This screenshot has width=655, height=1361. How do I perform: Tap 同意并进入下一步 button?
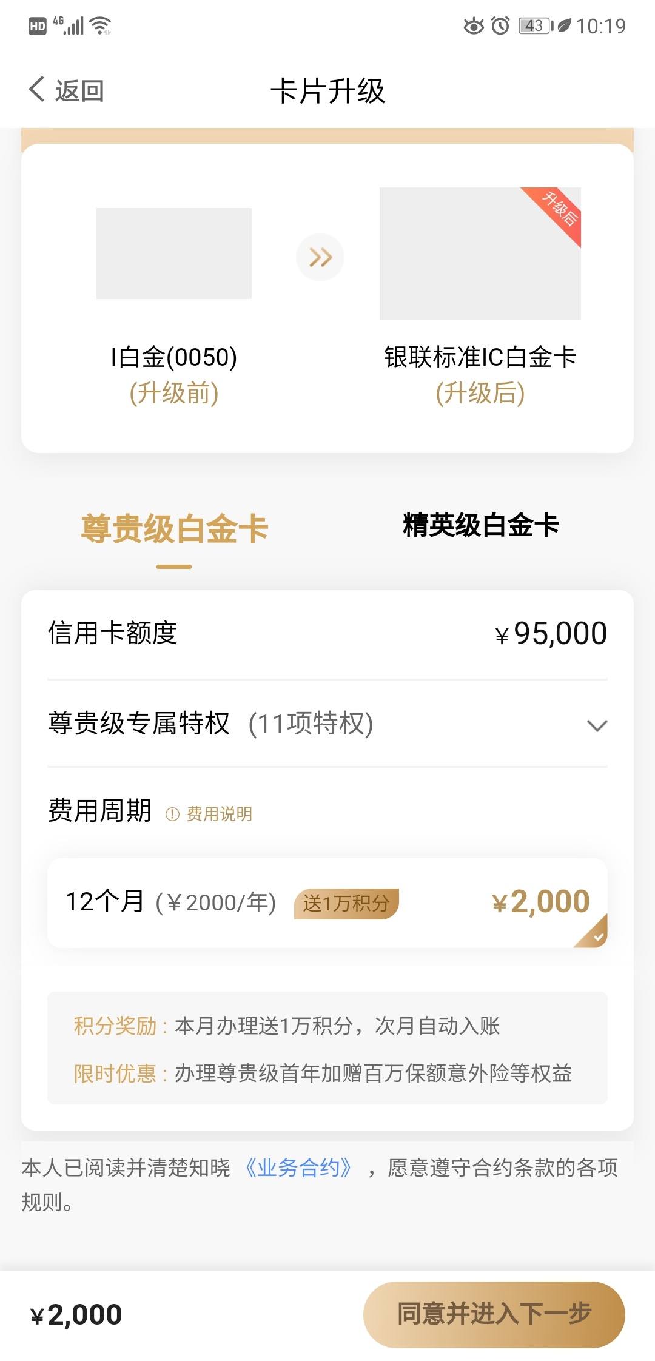click(494, 1314)
